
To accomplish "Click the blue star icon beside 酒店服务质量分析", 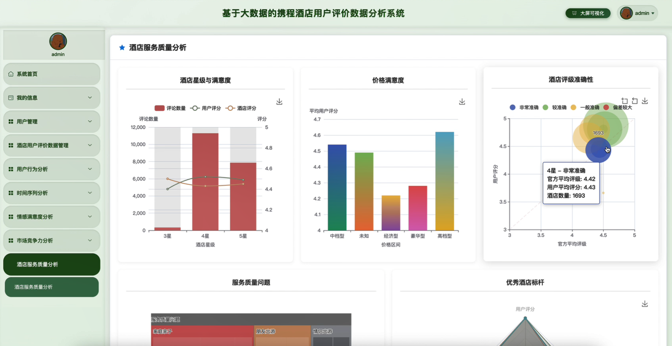I will tap(122, 48).
